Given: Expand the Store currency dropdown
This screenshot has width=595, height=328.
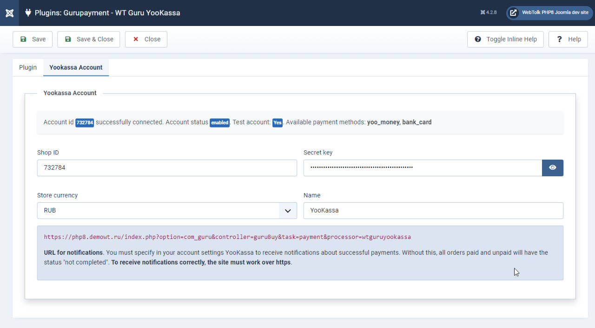Looking at the screenshot, I should click(x=167, y=211).
